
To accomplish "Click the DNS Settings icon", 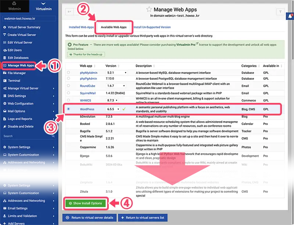I will click(5, 96).
